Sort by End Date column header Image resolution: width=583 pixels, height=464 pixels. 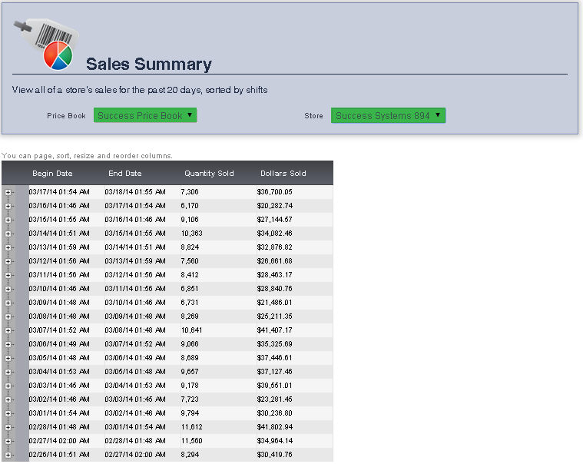125,174
